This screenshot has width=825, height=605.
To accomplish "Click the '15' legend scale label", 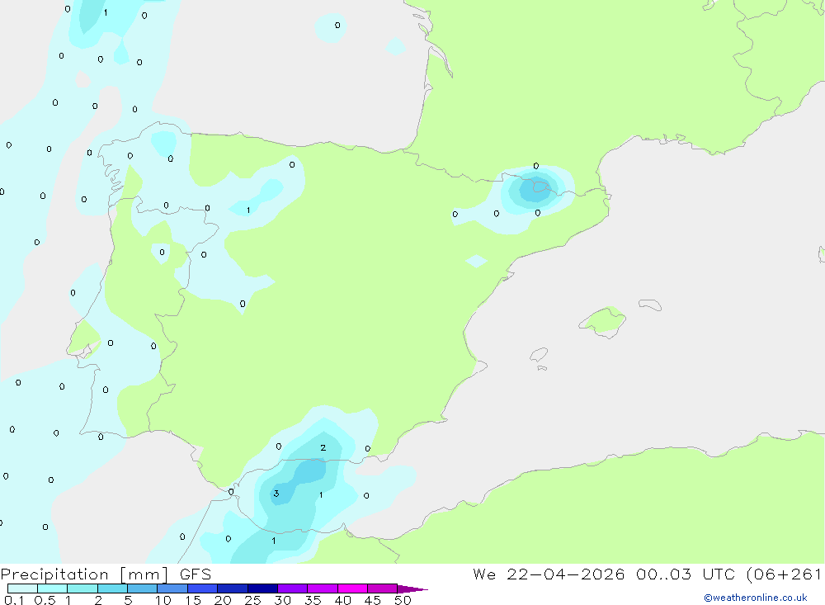I will (x=193, y=600).
